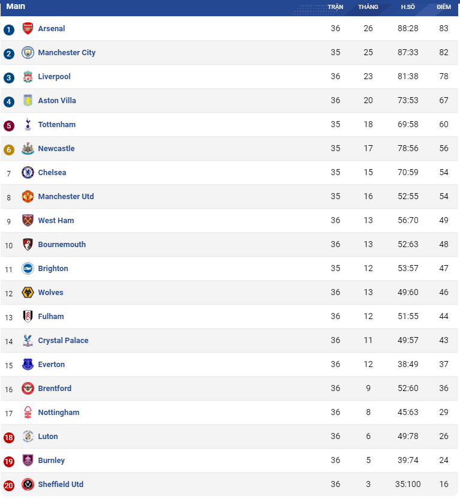Image resolution: width=460 pixels, height=502 pixels.
Task: Select the Everton club crest
Action: point(28,364)
